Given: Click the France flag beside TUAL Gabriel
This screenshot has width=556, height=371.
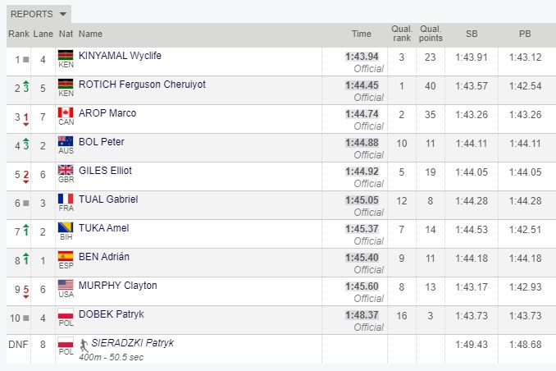Looking at the screenshot, I should click(66, 199).
